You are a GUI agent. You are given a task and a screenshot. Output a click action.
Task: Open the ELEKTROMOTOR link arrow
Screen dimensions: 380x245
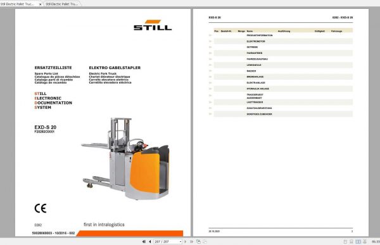tap(210, 41)
